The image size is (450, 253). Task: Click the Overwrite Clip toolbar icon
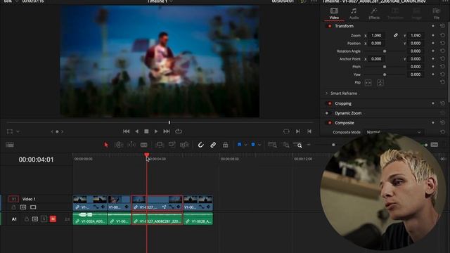[172, 145]
